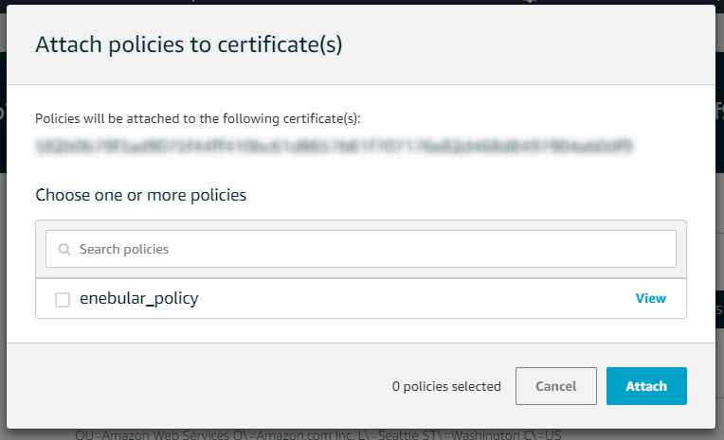Click the "0 policies selected" counter text
The width and height of the screenshot is (724, 440).
[x=446, y=386]
